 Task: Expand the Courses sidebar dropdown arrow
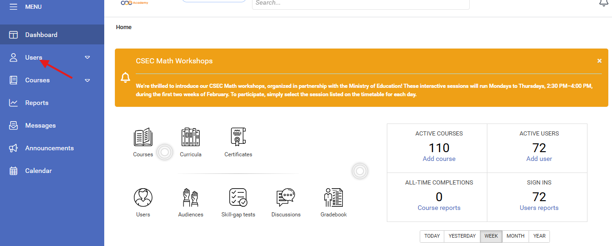(x=88, y=80)
